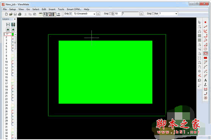Open the Select menu

[36, 9]
